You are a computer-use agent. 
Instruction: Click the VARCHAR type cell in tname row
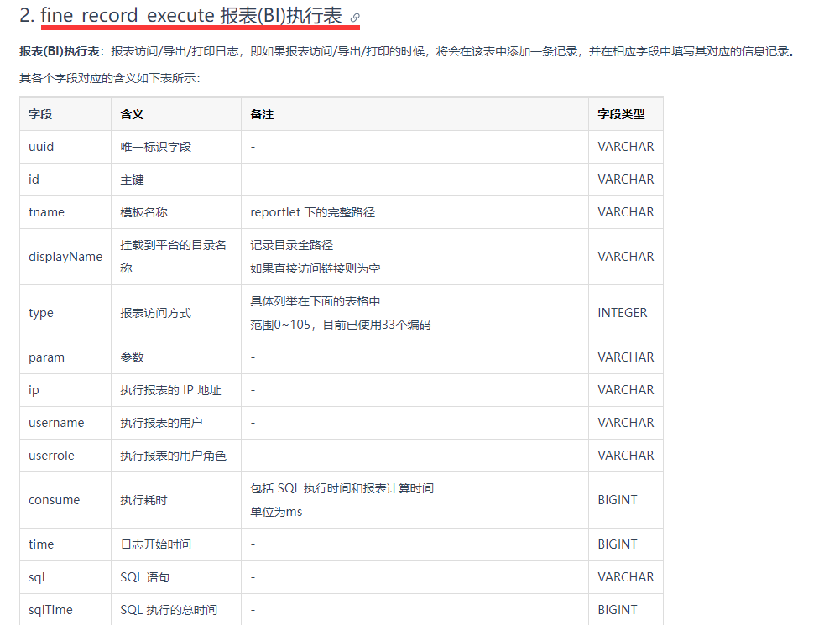pos(626,212)
